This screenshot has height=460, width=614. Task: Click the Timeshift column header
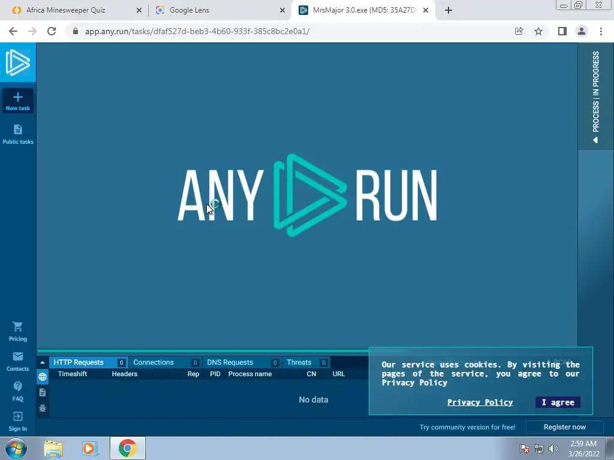(73, 374)
